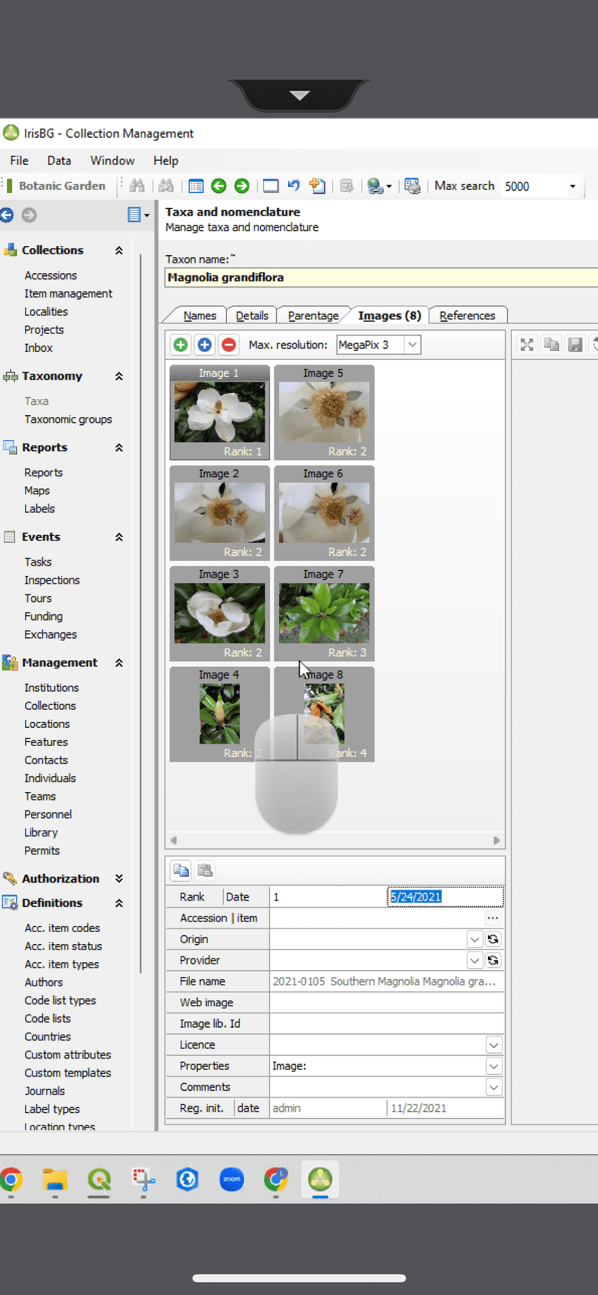The height and width of the screenshot is (1295, 598).
Task: Select the Image 1 magnolia thumbnail
Action: [220, 412]
